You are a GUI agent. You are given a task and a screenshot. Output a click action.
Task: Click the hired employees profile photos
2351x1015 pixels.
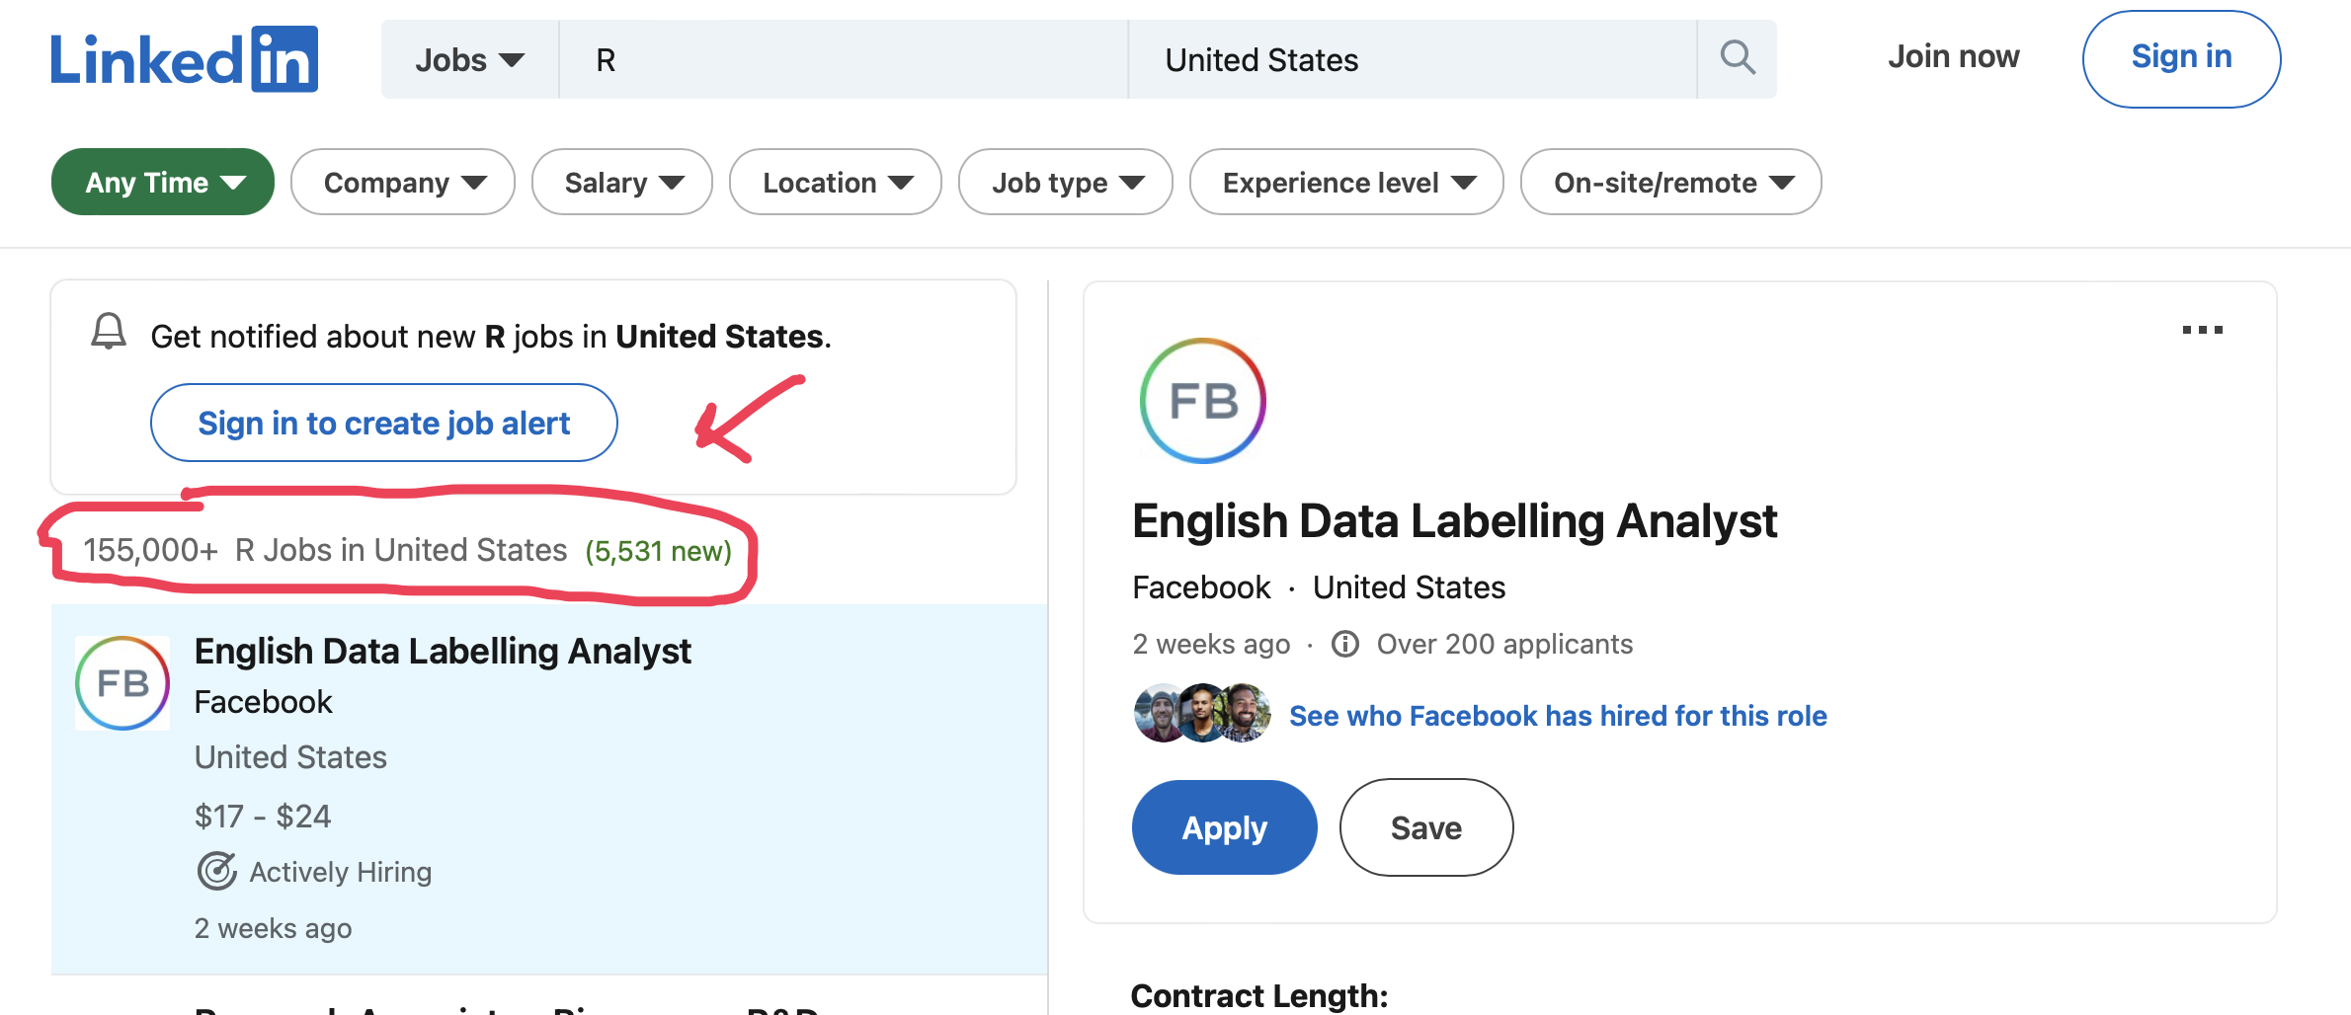point(1201,714)
